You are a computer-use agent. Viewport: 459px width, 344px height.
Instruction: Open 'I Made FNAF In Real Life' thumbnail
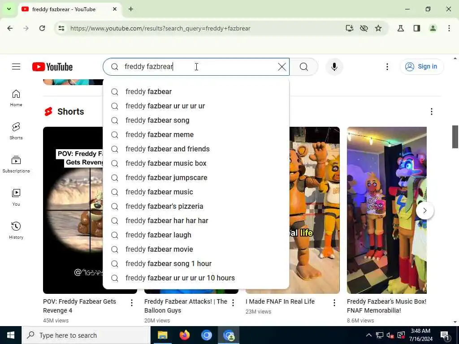(x=314, y=210)
